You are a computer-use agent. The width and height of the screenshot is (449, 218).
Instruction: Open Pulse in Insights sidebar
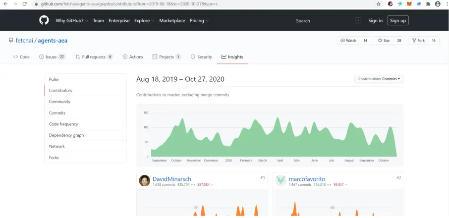point(85,79)
